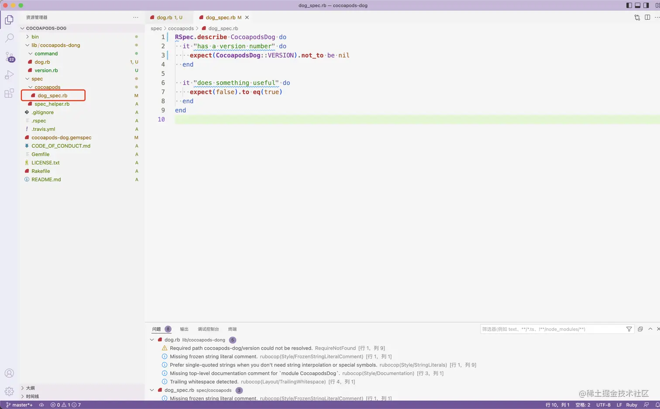Open the Gemfile
The image size is (660, 409).
(40, 154)
